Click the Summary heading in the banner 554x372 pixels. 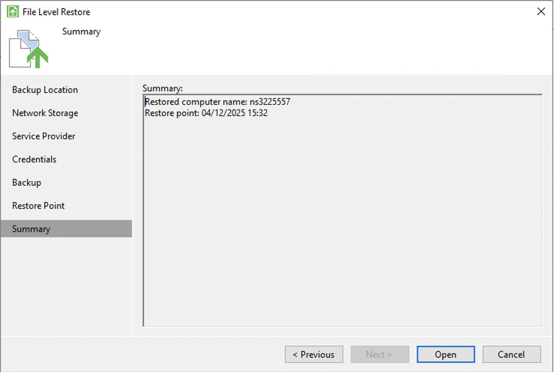(x=81, y=31)
